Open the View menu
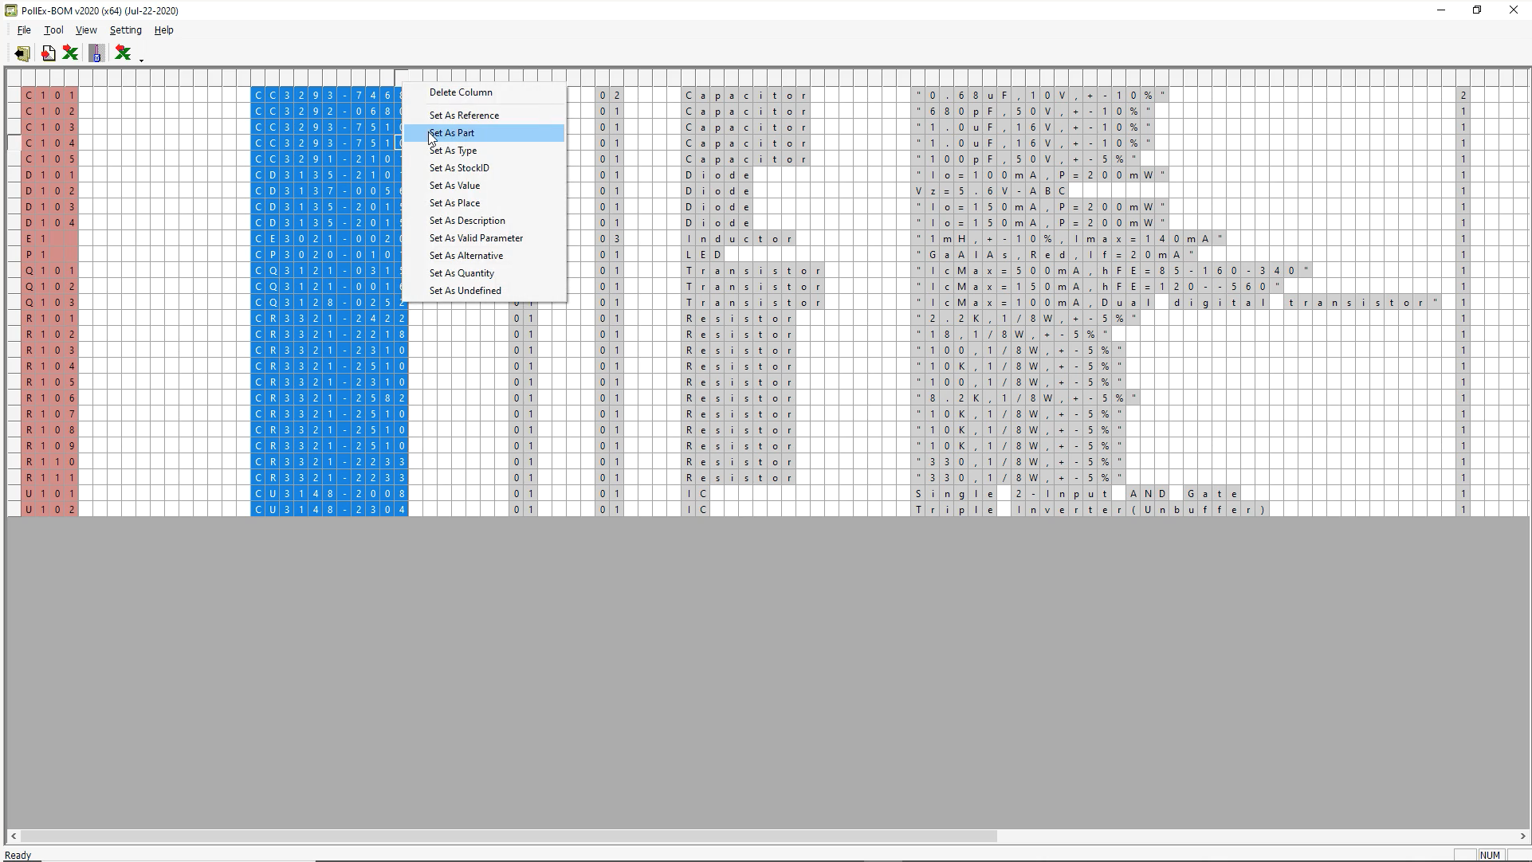This screenshot has width=1532, height=862. (x=86, y=30)
